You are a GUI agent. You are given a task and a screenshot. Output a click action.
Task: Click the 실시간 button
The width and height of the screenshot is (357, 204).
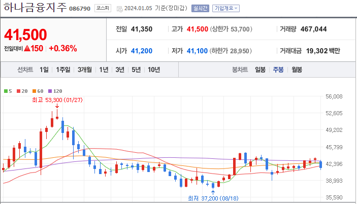coord(200,9)
